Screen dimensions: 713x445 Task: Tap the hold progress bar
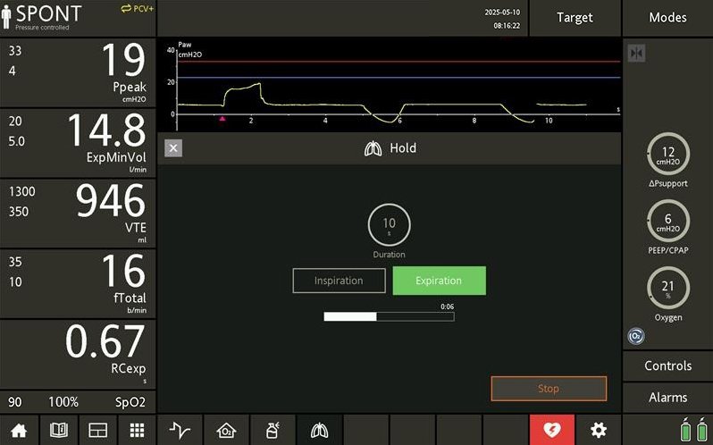[x=389, y=317]
